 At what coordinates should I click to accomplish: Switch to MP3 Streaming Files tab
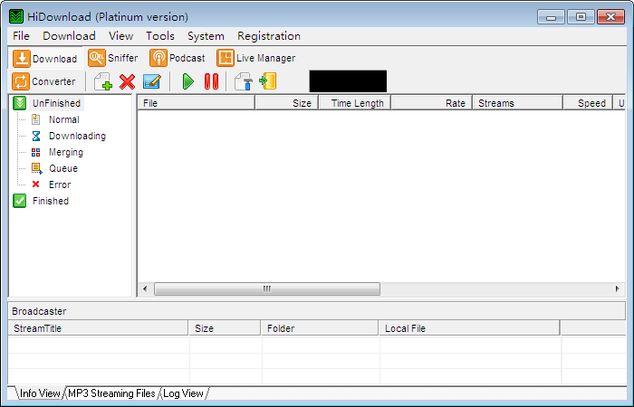coord(111,393)
